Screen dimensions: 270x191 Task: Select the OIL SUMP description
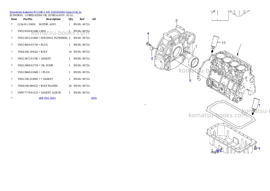click(x=47, y=65)
